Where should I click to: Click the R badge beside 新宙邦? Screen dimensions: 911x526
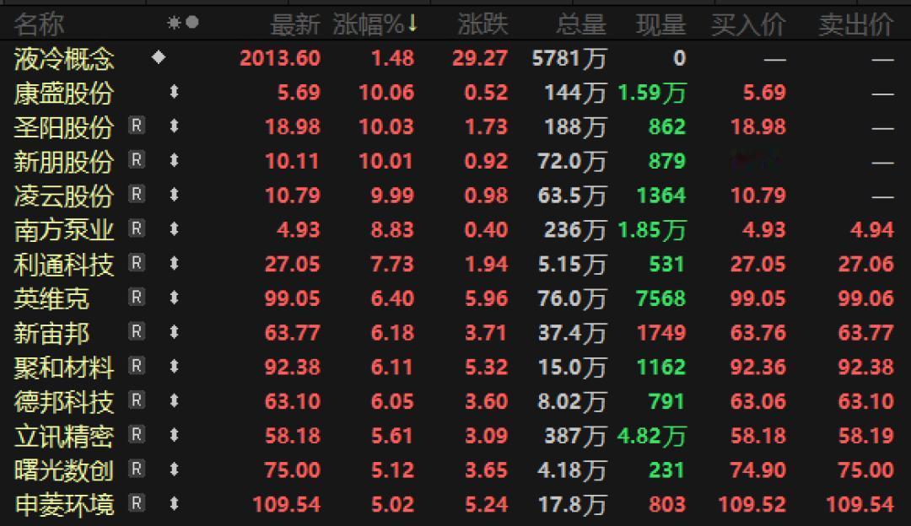pos(137,331)
